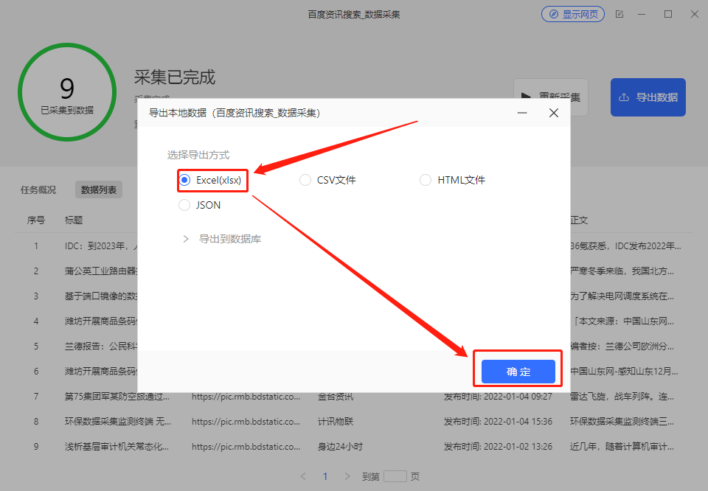Click the 潍坊开展商品条码 title in row 6
This screenshot has width=708, height=491.
(x=101, y=372)
